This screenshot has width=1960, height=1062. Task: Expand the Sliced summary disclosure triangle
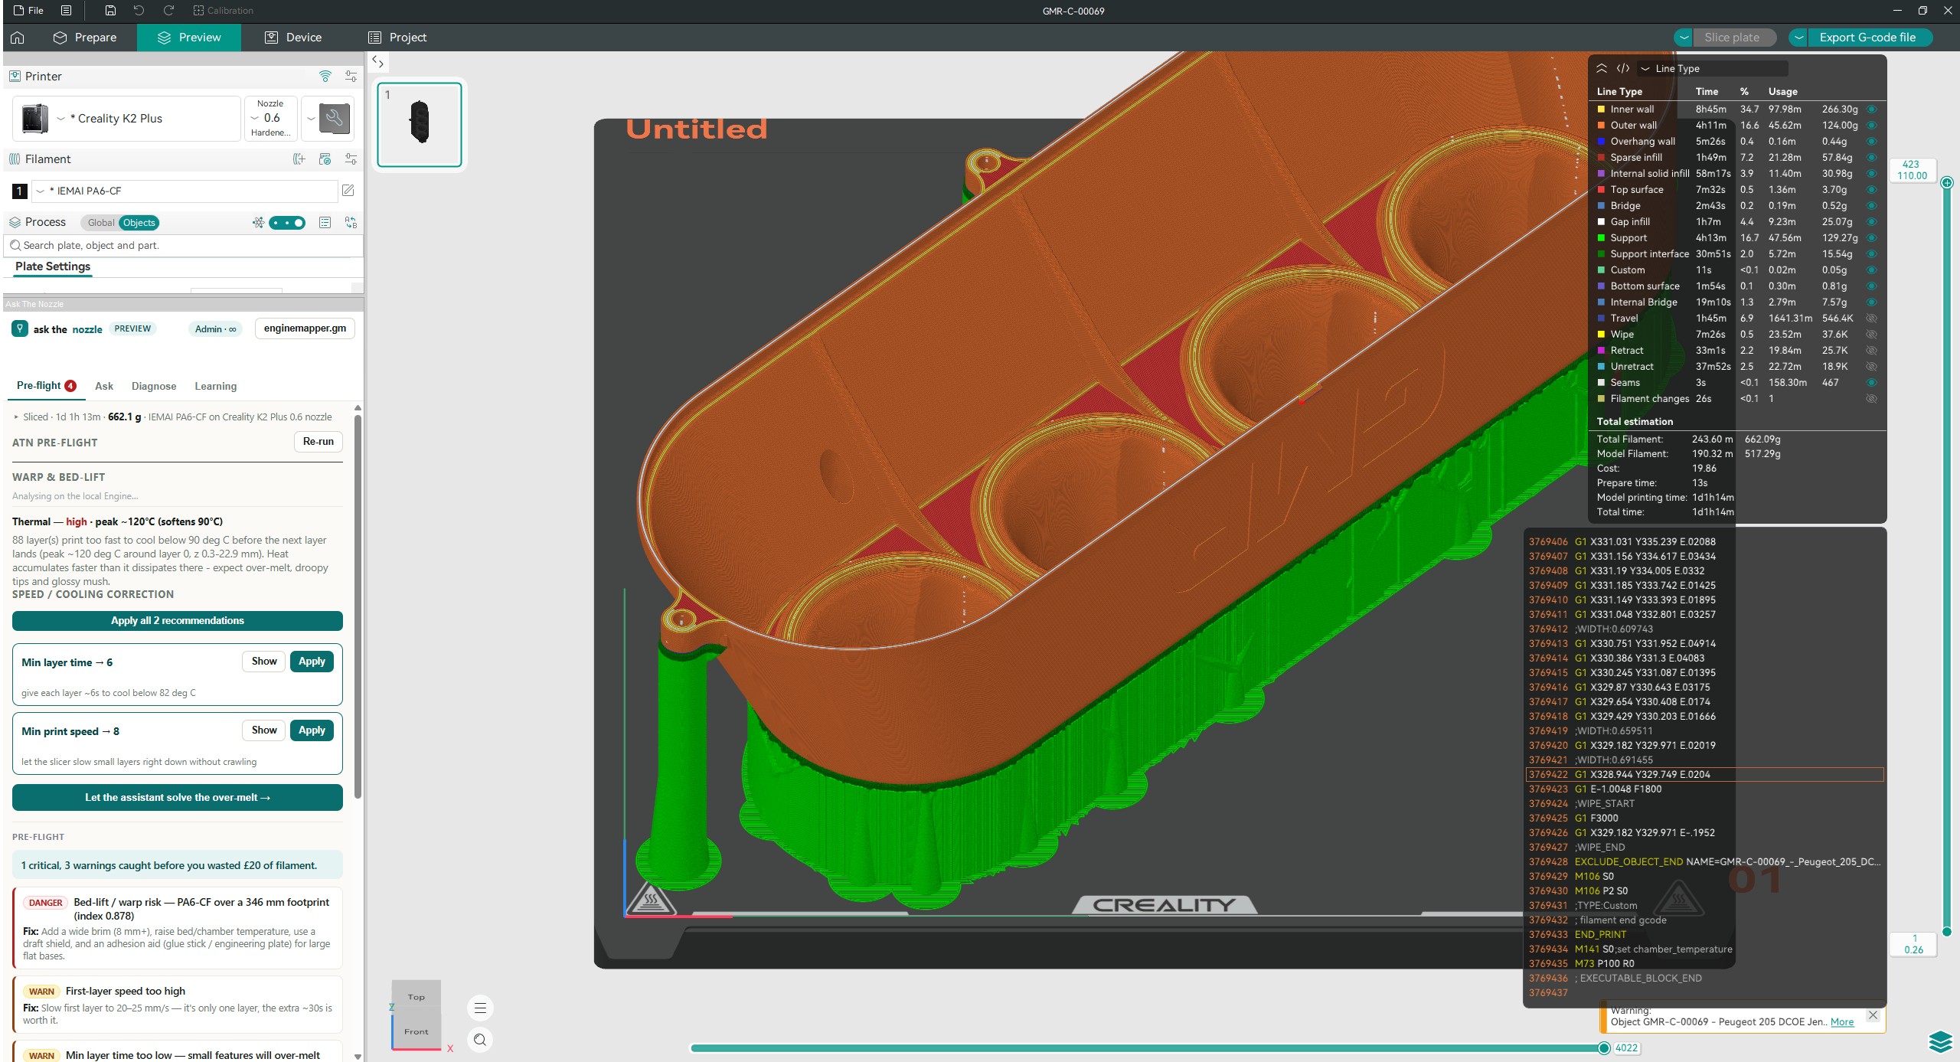tap(16, 417)
